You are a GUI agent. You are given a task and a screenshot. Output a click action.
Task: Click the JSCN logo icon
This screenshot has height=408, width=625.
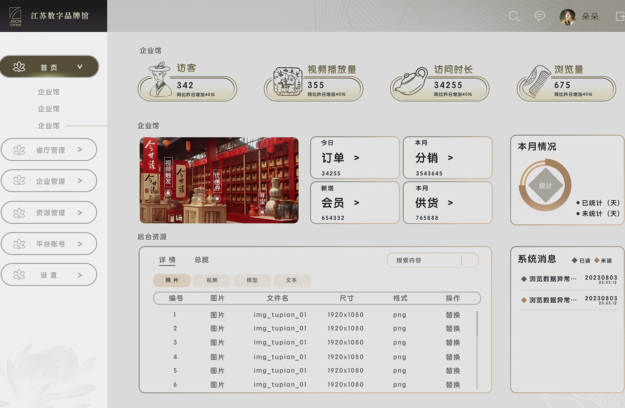pyautogui.click(x=15, y=16)
